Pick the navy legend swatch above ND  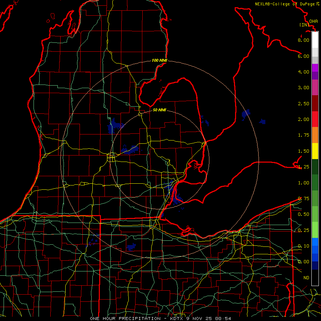click(x=315, y=266)
